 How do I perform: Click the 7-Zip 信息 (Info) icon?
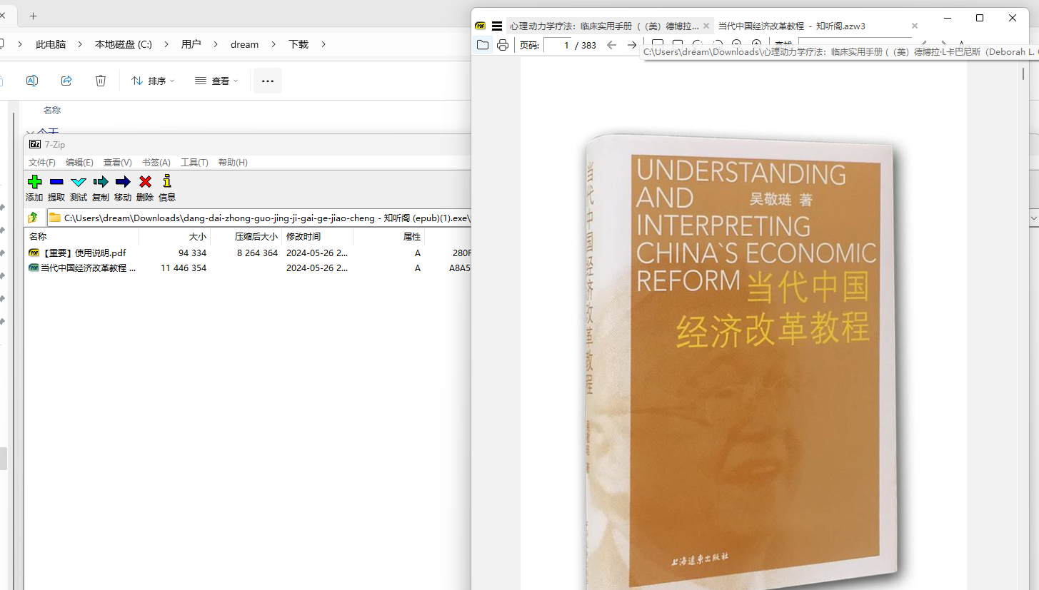pos(167,181)
